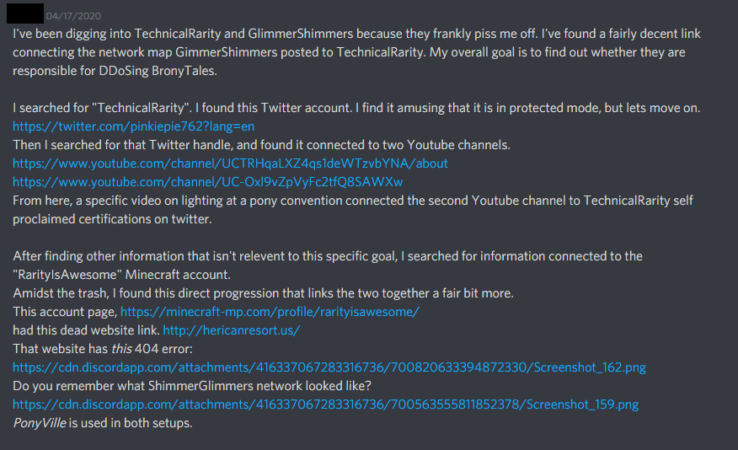Click the '"RarityIsAwesome" Minecraft account.' line

(x=121, y=275)
